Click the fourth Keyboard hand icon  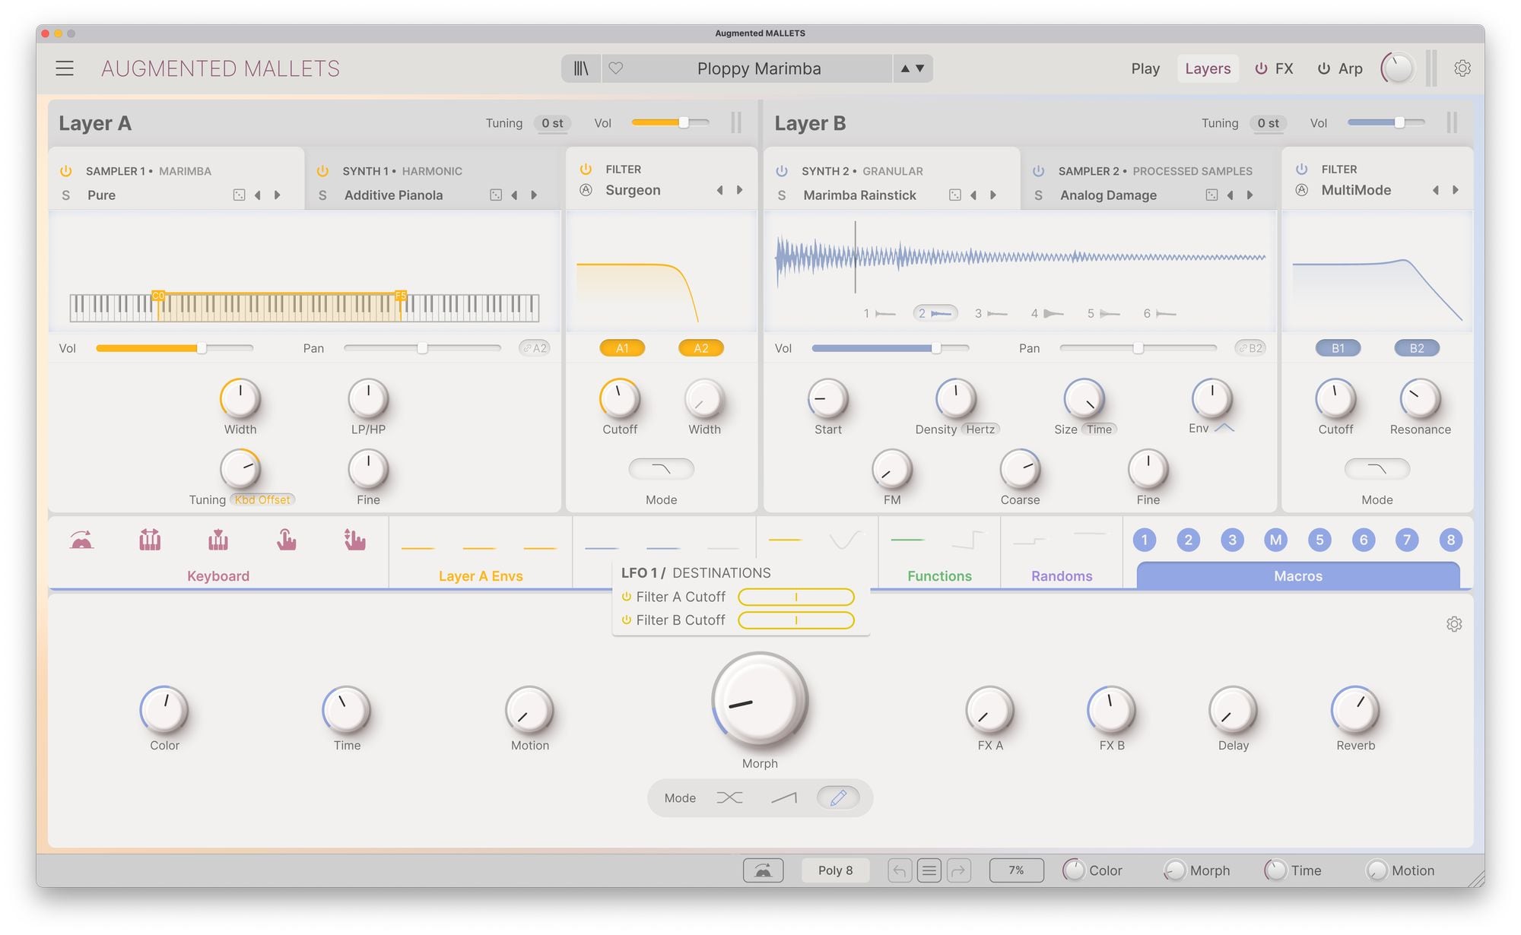tap(286, 540)
